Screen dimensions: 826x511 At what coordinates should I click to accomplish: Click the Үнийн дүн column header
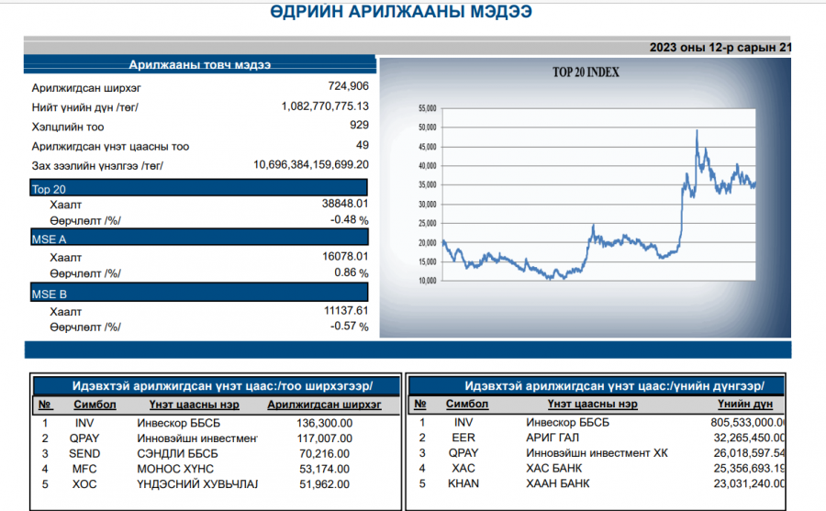point(745,404)
